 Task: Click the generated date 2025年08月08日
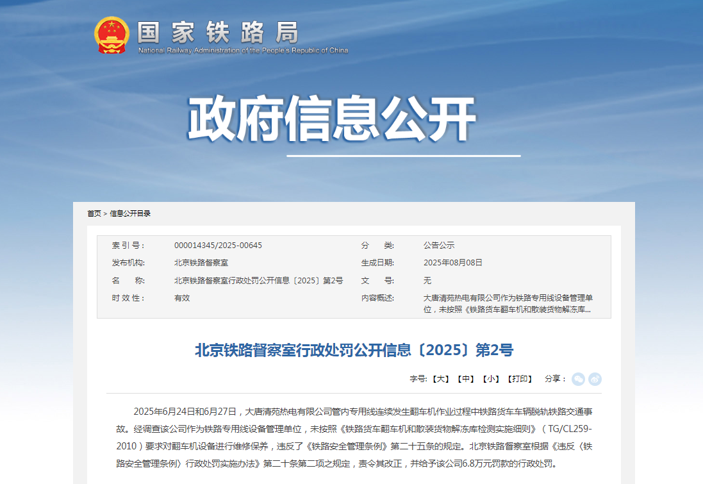[x=452, y=263]
